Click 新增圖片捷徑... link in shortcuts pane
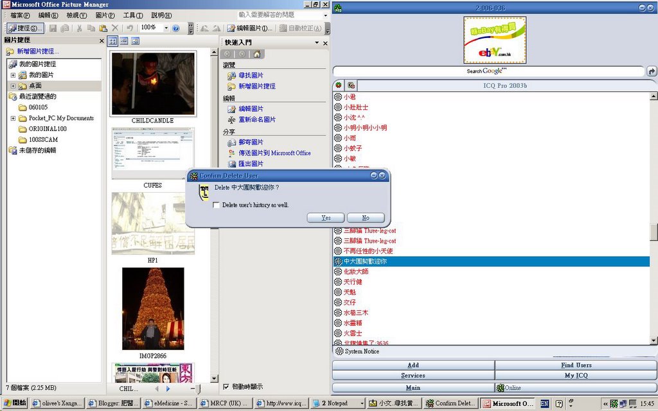Viewport: 658px width, 411px height. [38, 51]
